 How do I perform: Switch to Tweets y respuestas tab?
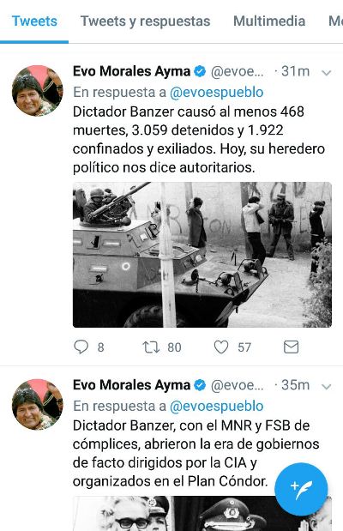pyautogui.click(x=145, y=21)
